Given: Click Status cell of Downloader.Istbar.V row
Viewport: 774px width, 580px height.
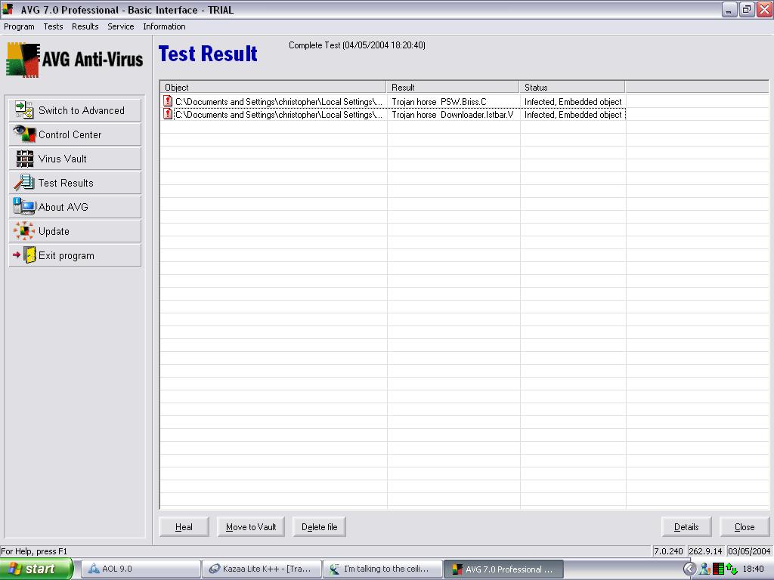Looking at the screenshot, I should click(x=573, y=115).
